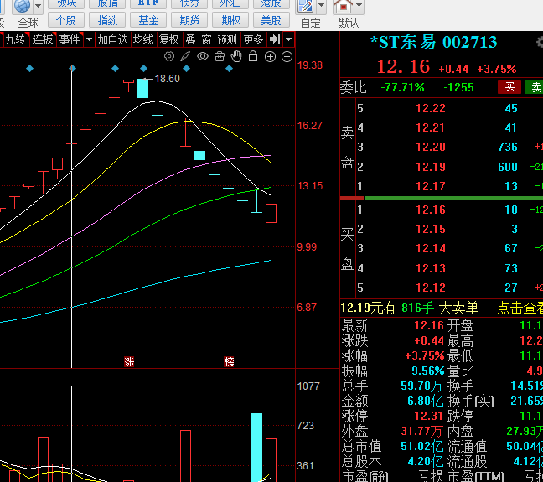The image size is (543, 482).
Task: Click the 自定 custom layout icon
Action: pos(305,7)
